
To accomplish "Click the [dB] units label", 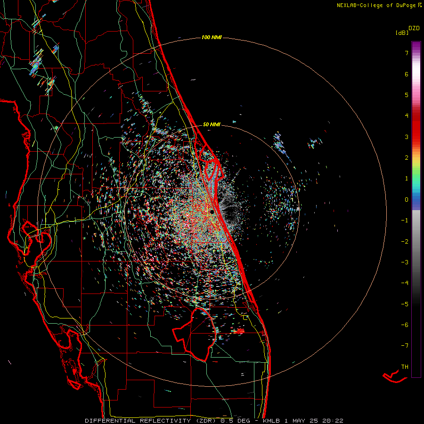I will 402,33.
